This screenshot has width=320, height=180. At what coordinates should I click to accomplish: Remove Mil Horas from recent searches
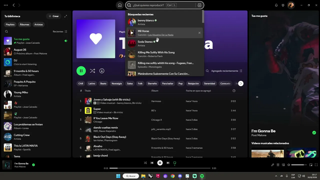tap(199, 33)
